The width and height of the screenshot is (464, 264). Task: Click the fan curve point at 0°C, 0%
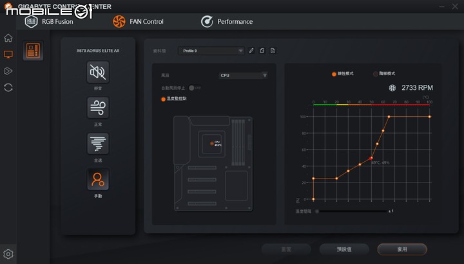click(313, 199)
